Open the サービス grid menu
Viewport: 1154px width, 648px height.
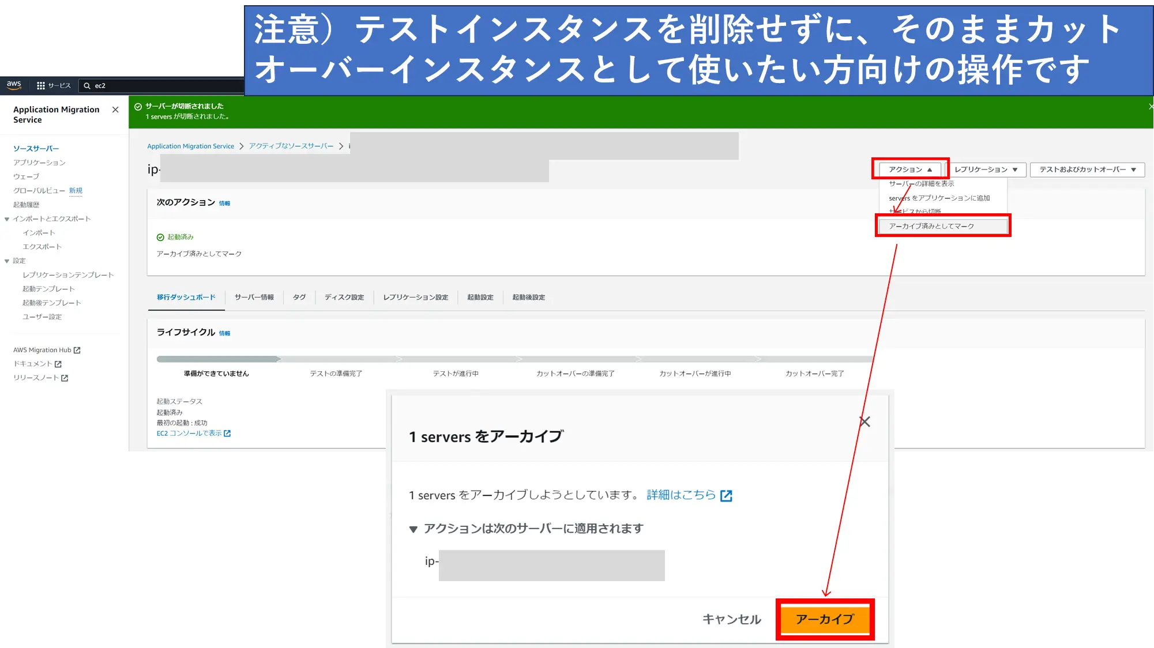click(x=54, y=85)
